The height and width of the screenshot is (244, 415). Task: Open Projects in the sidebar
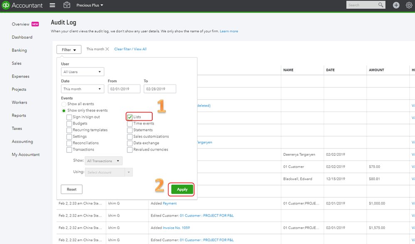click(19, 89)
